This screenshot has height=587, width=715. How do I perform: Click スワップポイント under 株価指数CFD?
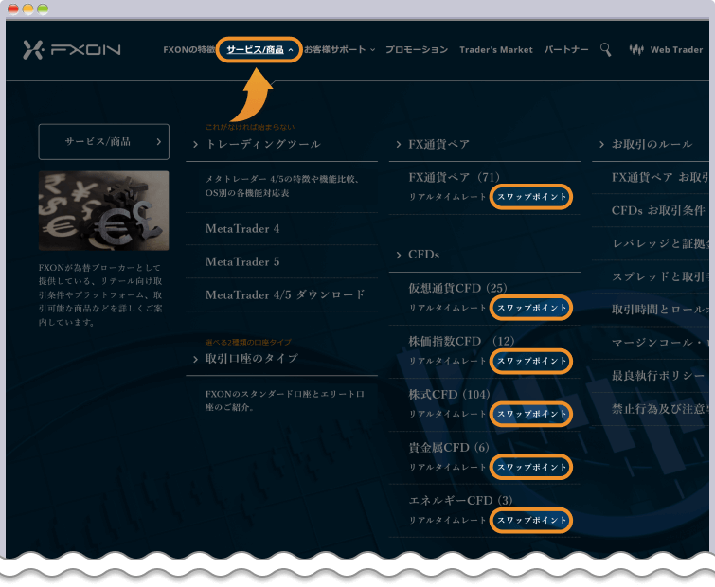click(x=531, y=361)
